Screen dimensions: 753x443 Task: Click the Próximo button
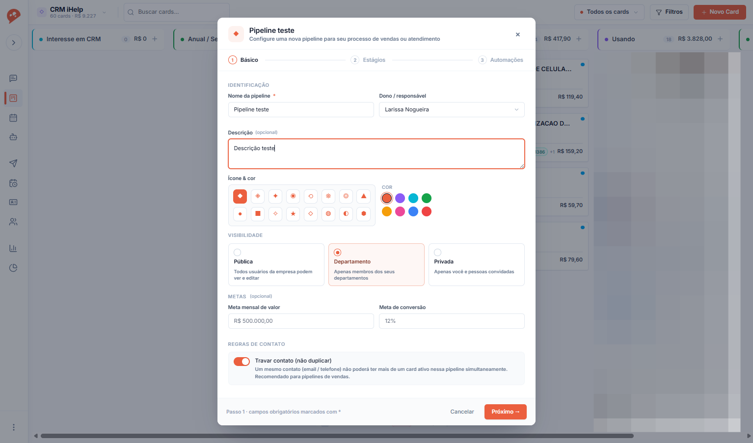tap(506, 412)
